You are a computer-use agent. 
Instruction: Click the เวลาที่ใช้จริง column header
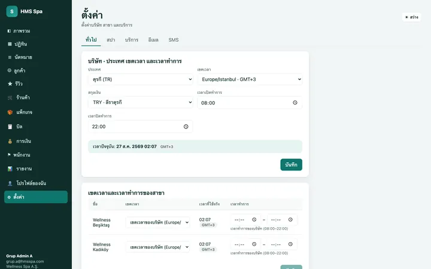[x=209, y=204]
